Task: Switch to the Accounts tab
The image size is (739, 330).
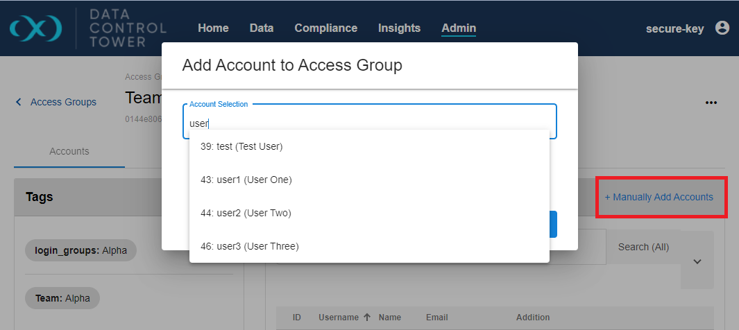Action: point(69,151)
